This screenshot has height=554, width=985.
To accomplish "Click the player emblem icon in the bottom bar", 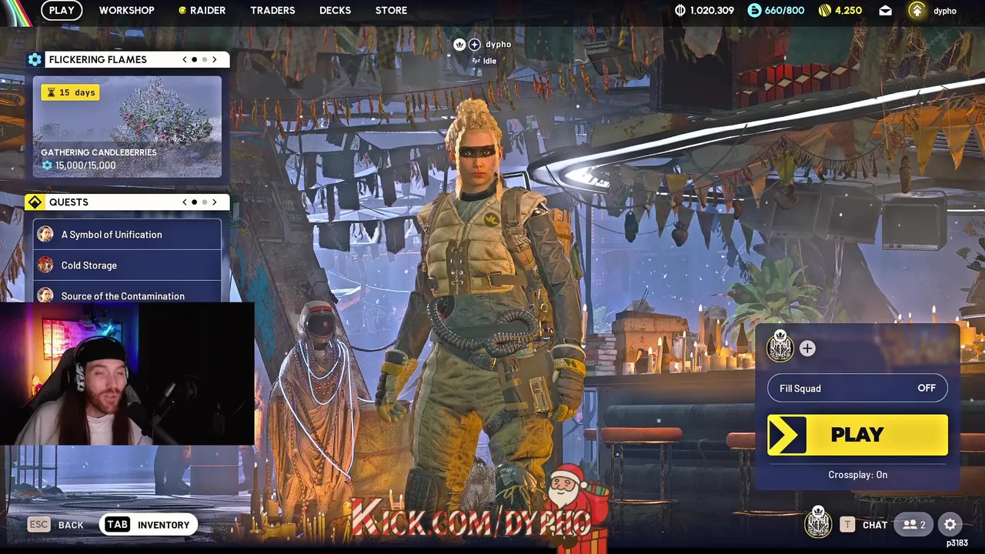I will pyautogui.click(x=818, y=523).
